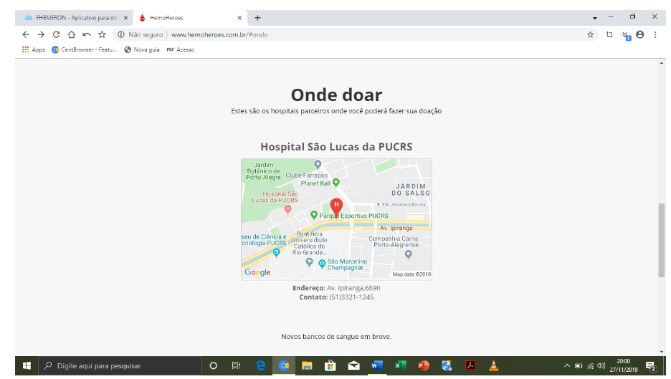
Task: Open the browser three-dot menu
Action: 655,34
